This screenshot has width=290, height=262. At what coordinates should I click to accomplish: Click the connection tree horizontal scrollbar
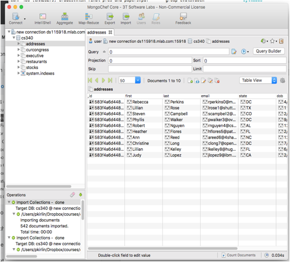click(x=39, y=187)
